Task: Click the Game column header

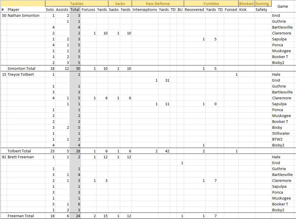Action: (282, 6)
